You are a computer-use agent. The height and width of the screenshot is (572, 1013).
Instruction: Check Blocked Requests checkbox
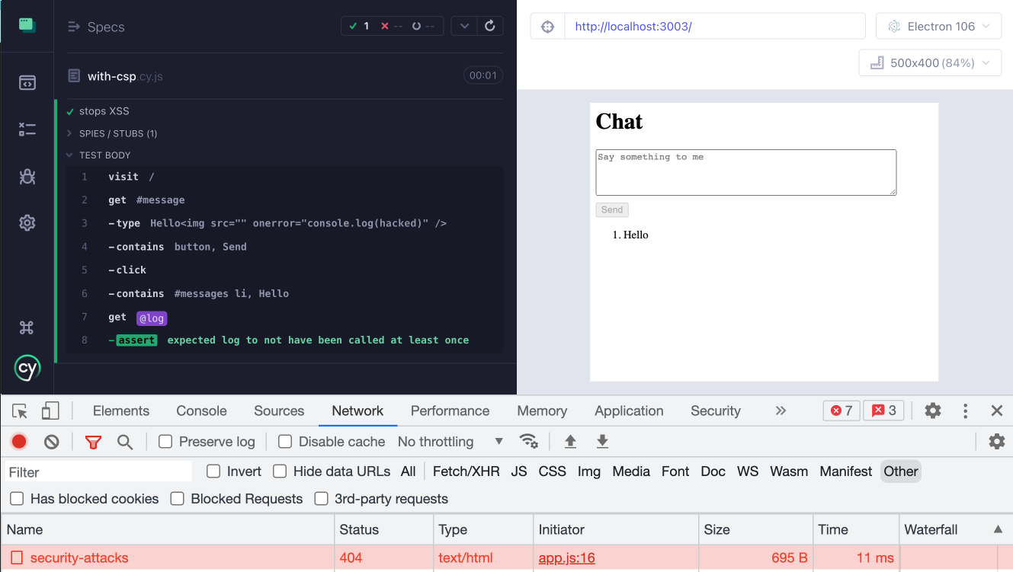(x=178, y=499)
